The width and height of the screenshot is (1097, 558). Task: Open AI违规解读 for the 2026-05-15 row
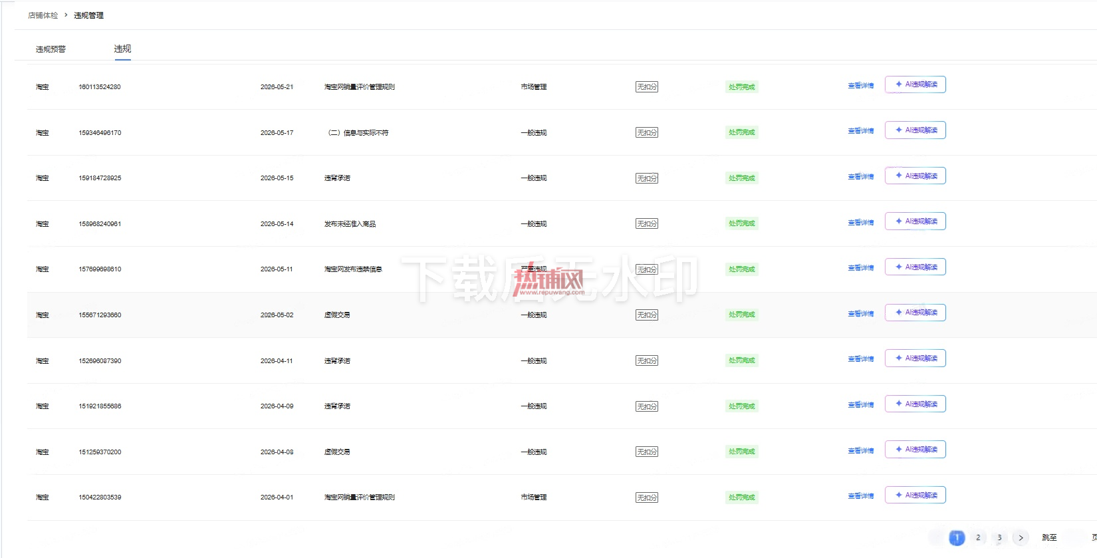pyautogui.click(x=915, y=176)
